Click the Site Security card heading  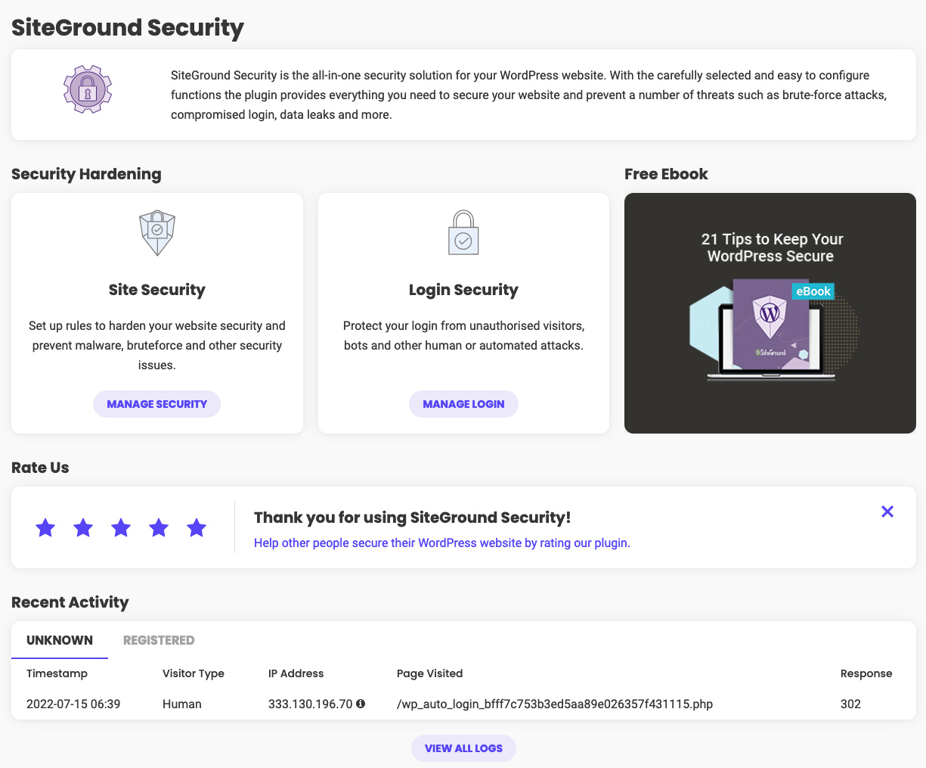tap(157, 290)
